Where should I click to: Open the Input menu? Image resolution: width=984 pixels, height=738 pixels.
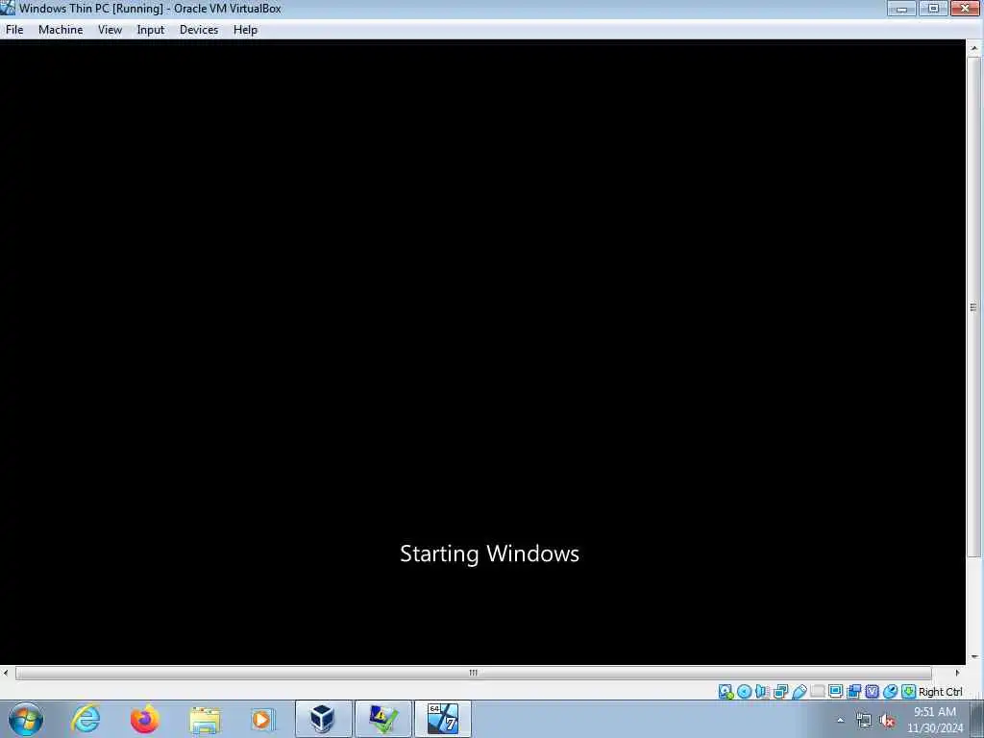[x=151, y=30]
